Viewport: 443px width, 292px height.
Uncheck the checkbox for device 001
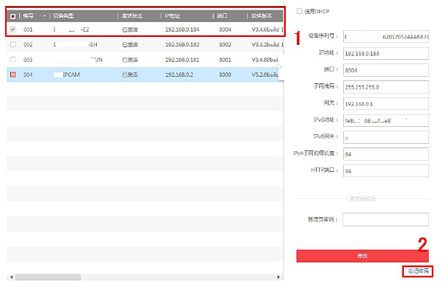click(x=13, y=29)
